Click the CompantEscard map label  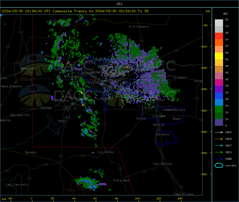coord(174,110)
